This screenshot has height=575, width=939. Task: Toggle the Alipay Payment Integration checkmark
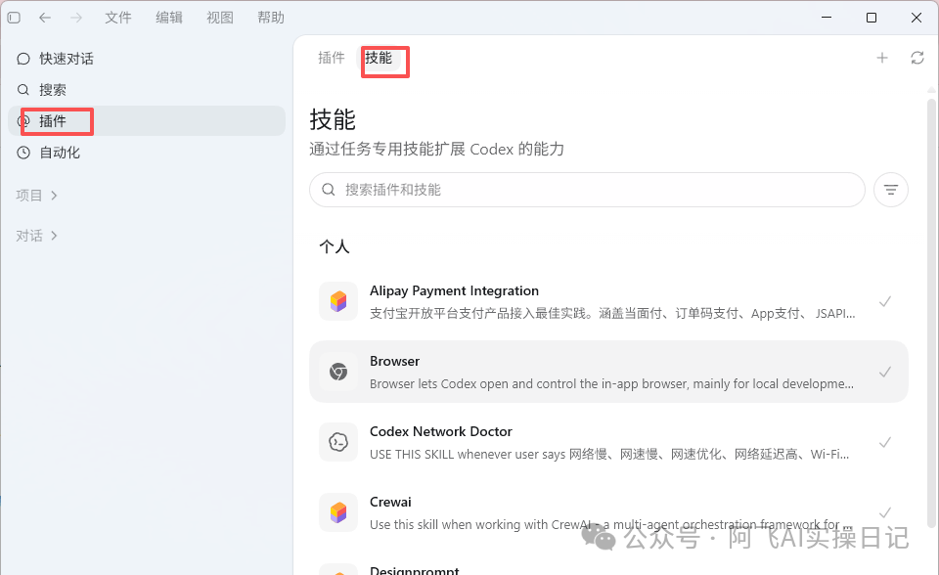click(885, 301)
